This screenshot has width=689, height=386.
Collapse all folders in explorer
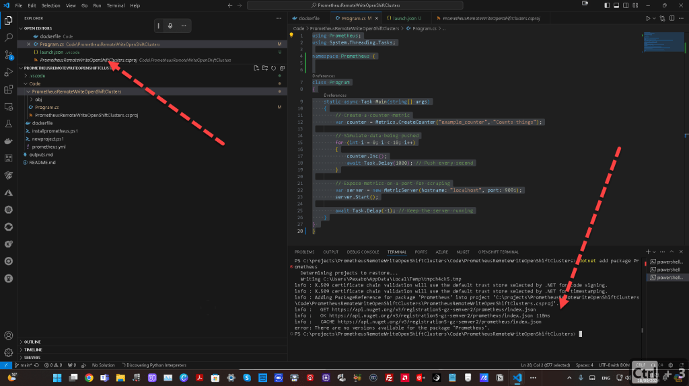coord(282,68)
